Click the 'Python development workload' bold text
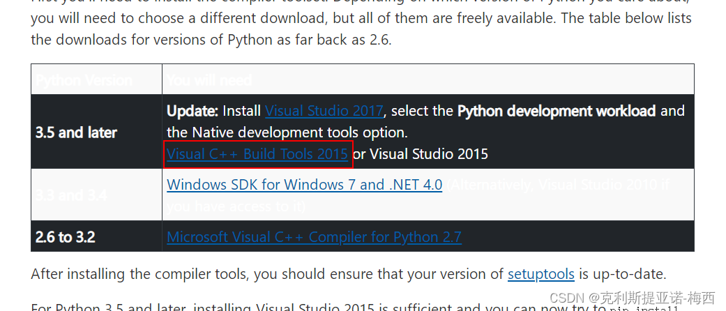Viewport: 726px width, 311px height. (557, 111)
